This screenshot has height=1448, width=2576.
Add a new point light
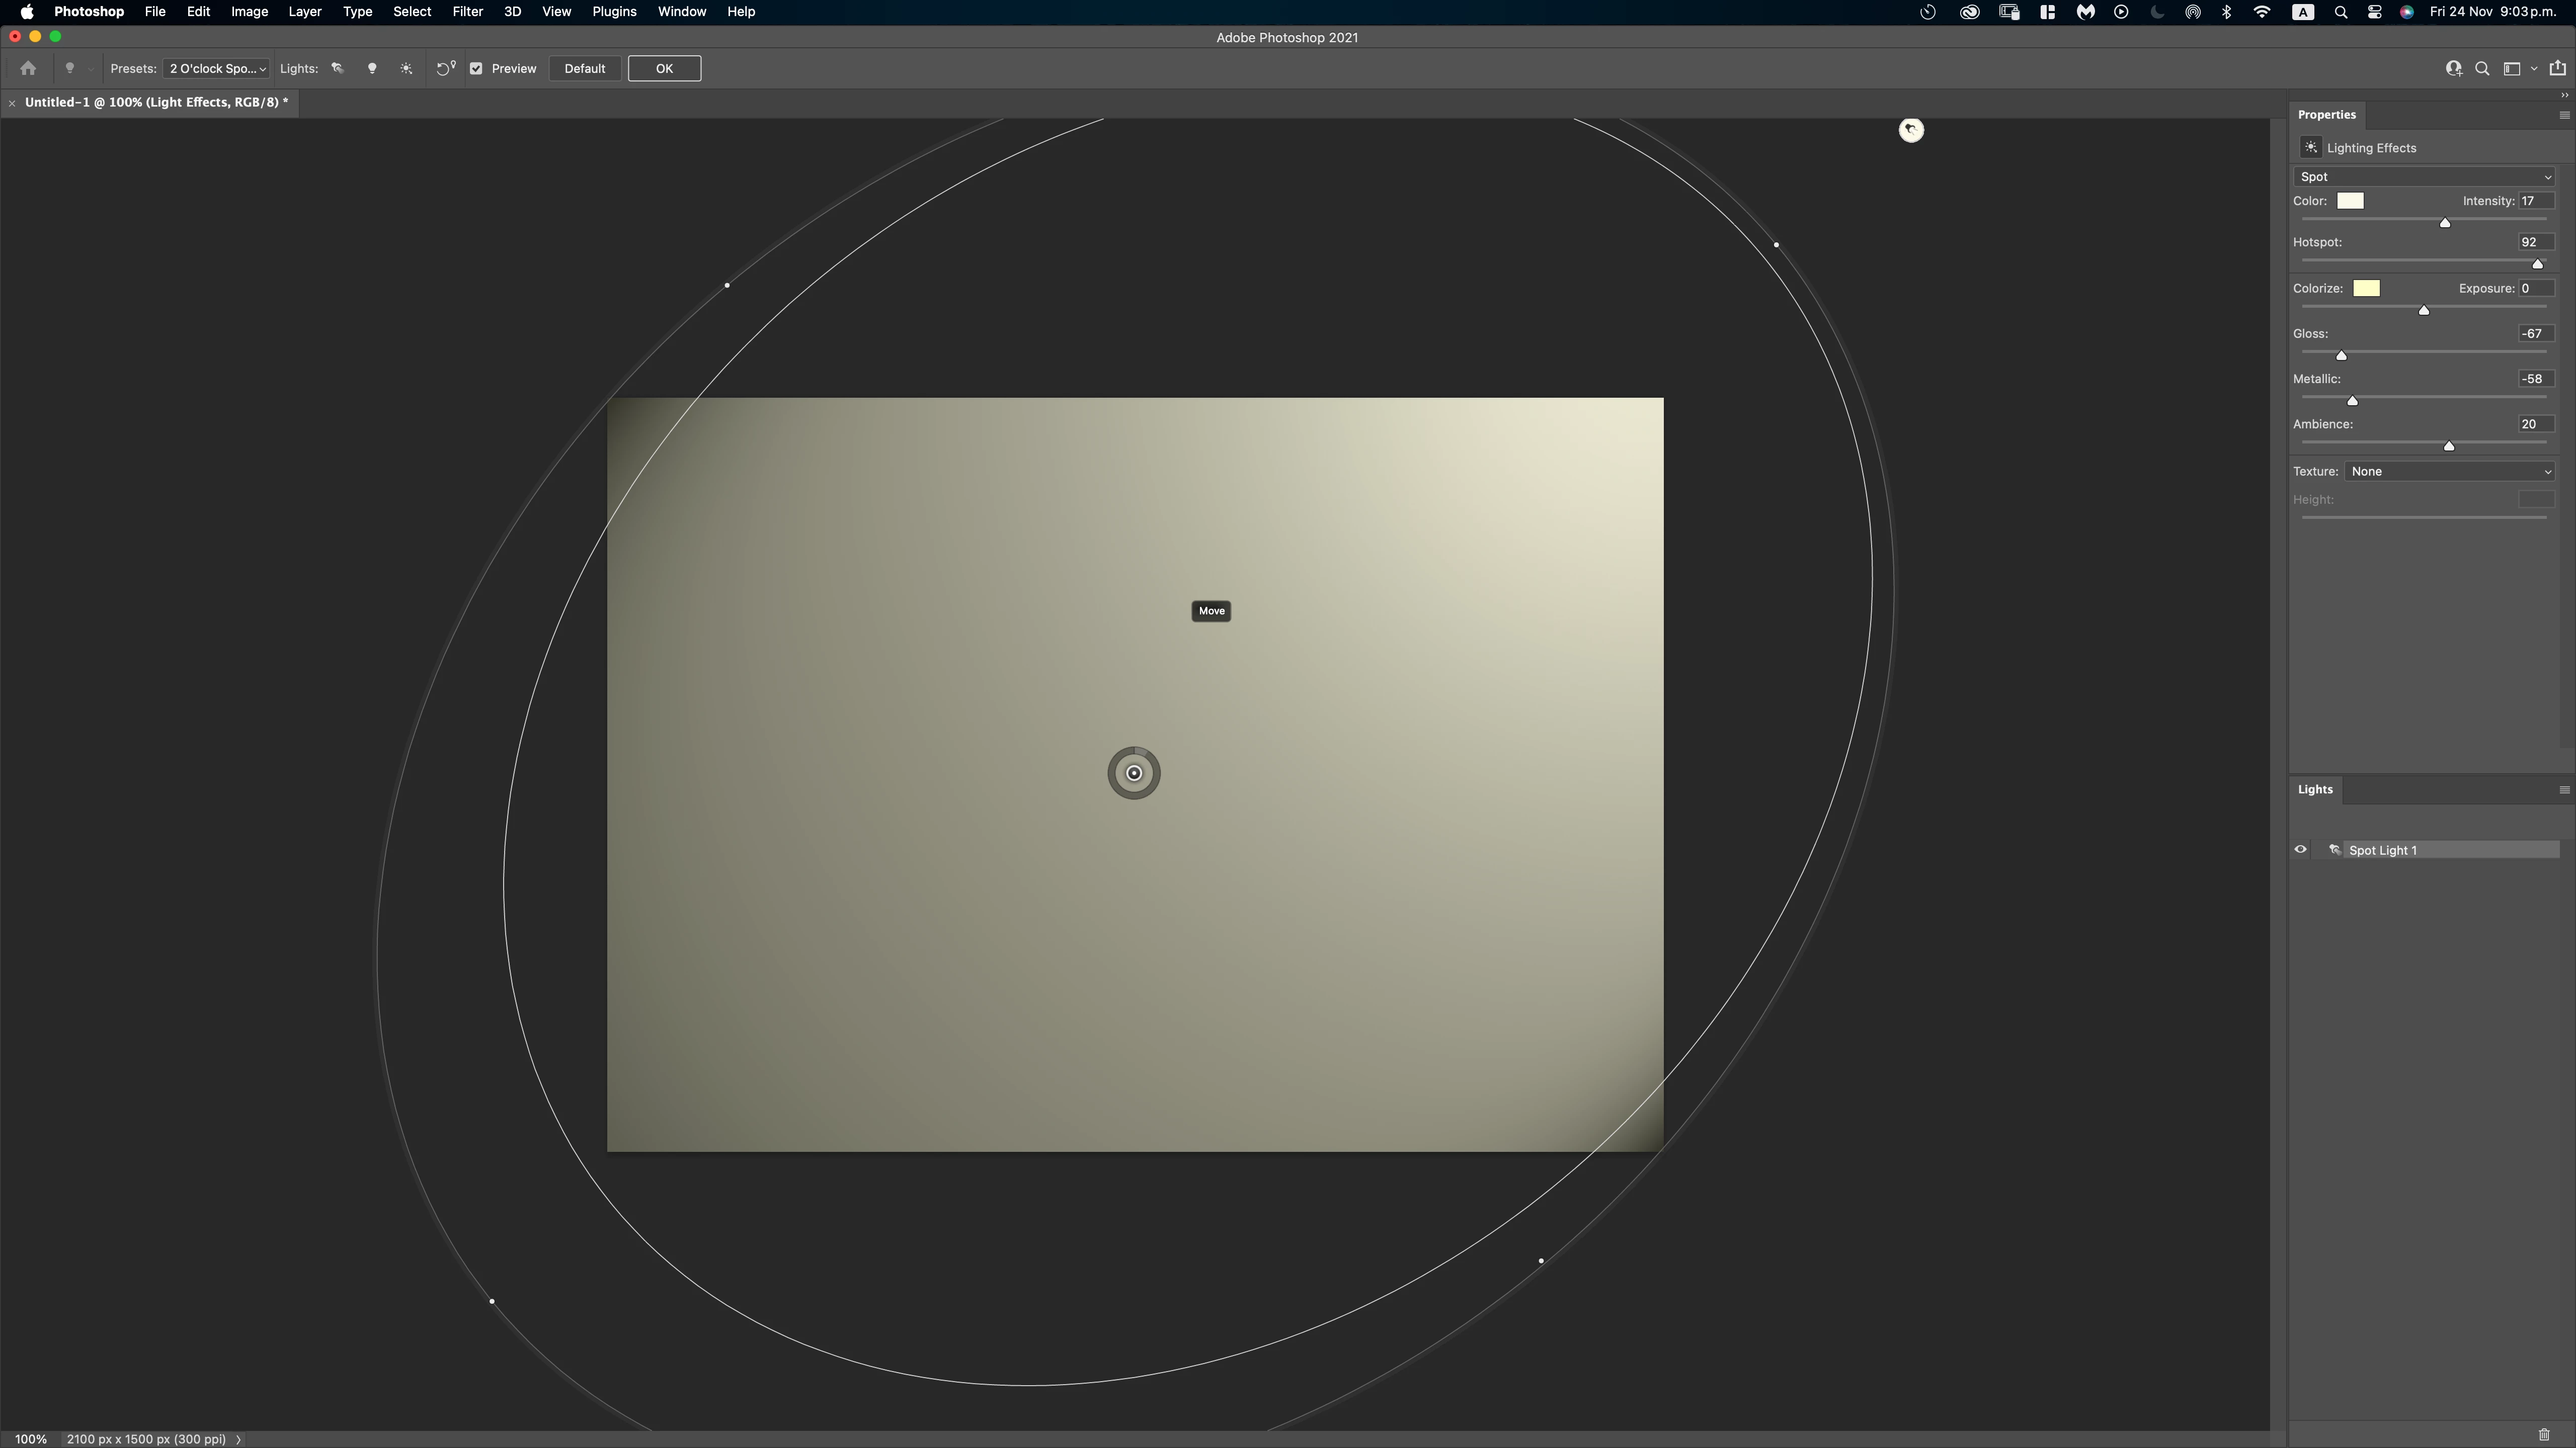click(372, 69)
